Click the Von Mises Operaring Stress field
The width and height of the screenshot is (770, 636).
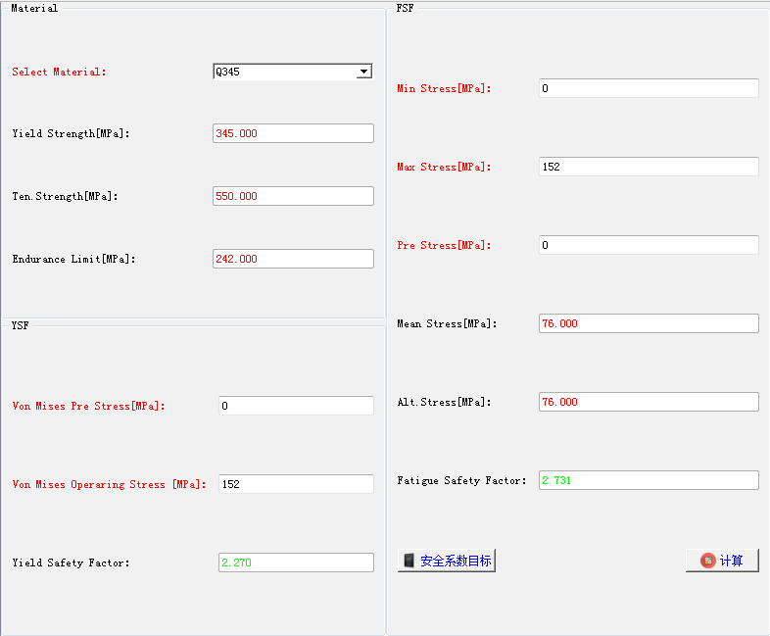[x=296, y=484]
